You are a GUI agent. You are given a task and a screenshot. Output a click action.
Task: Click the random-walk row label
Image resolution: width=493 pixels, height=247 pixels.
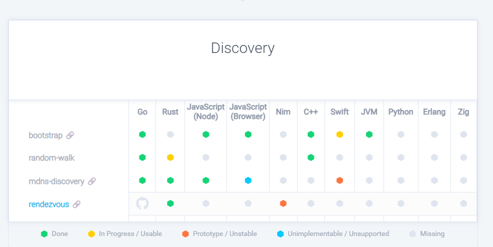(51, 158)
